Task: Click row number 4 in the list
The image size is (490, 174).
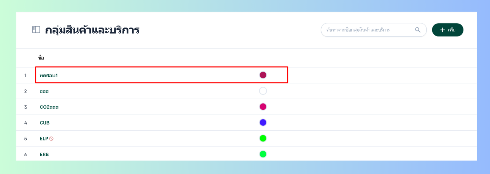Action: (x=26, y=123)
